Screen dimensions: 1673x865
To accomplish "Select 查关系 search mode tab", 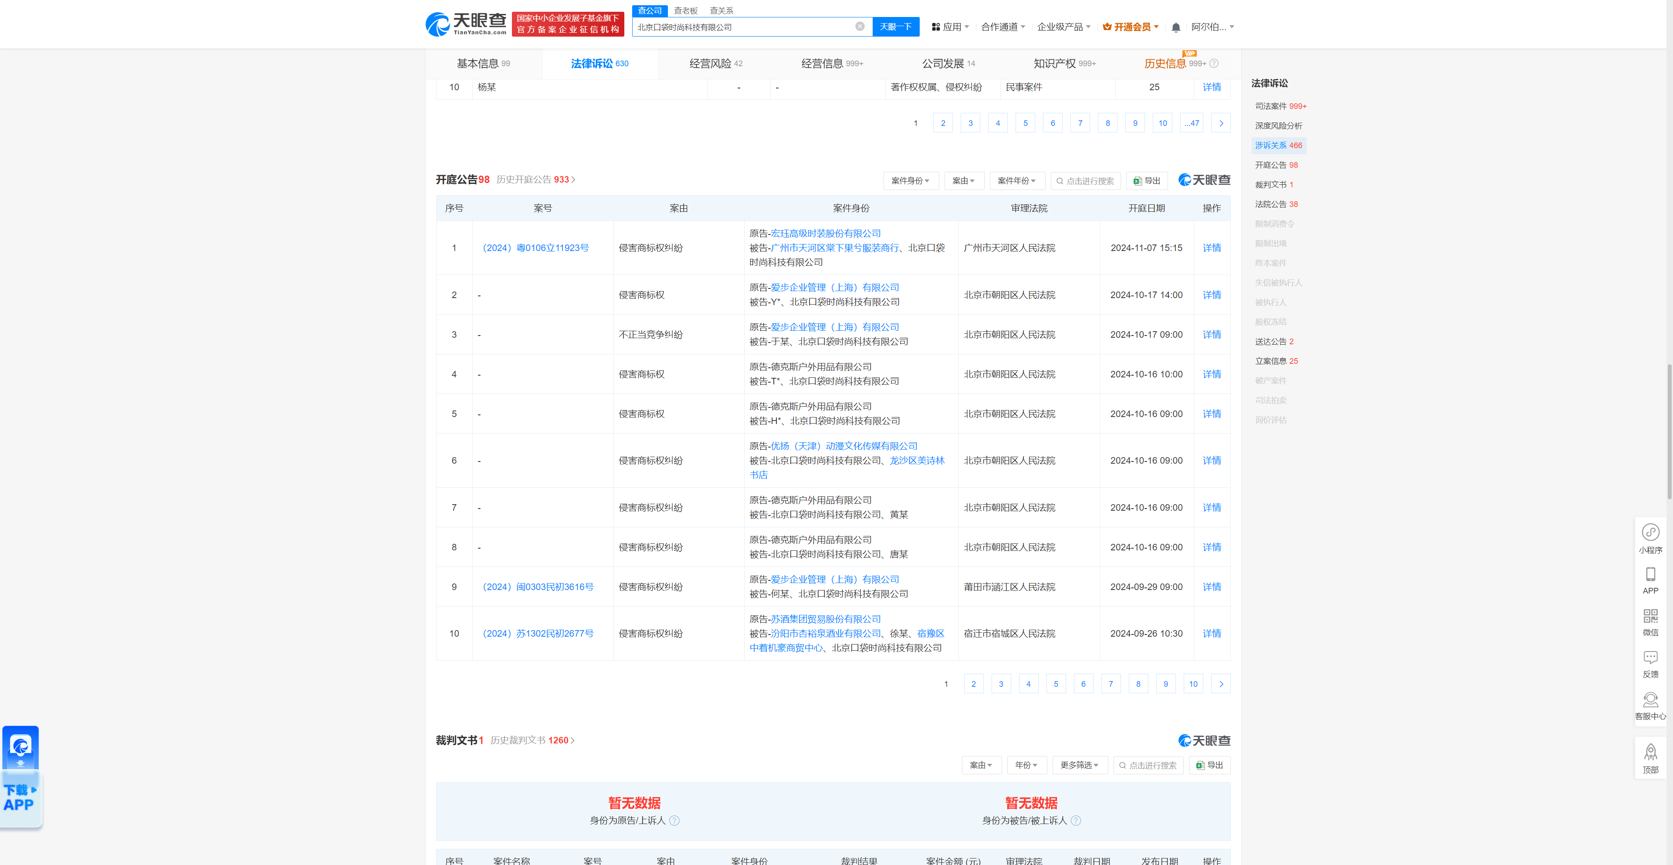I will coord(721,10).
